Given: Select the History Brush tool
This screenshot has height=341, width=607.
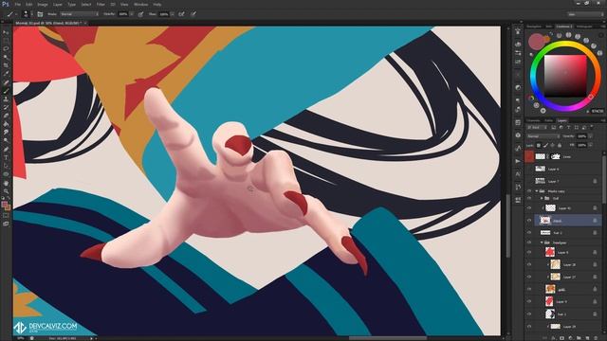Looking at the screenshot, I should [x=6, y=107].
